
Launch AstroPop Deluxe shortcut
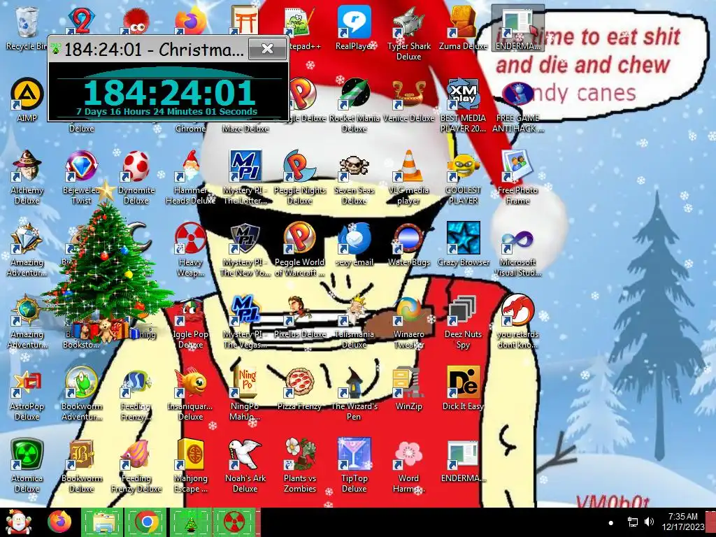pyautogui.click(x=27, y=394)
